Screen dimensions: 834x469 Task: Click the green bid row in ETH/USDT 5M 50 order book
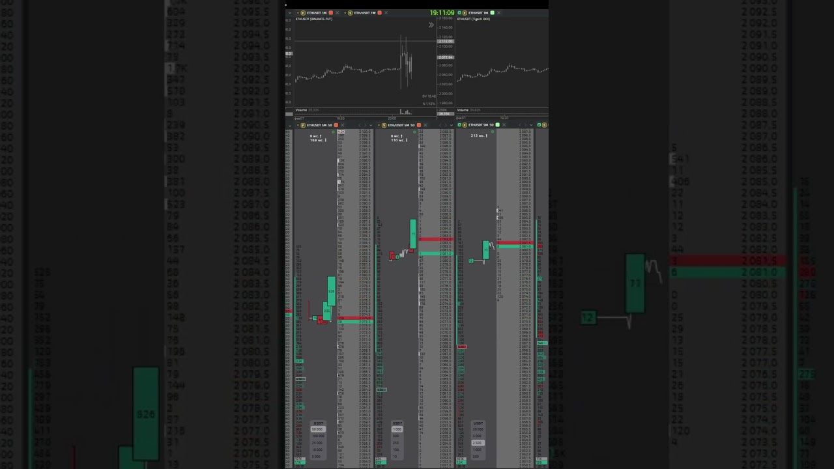[x=436, y=253]
